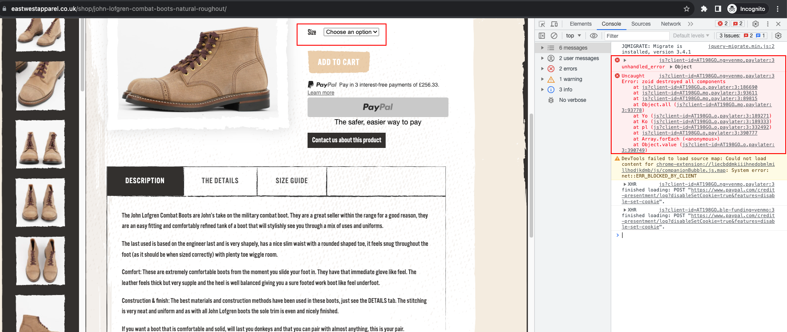Viewport: 787px width, 332px height.
Task: Open stack trace link ending 3:390777
Action: pos(700,133)
